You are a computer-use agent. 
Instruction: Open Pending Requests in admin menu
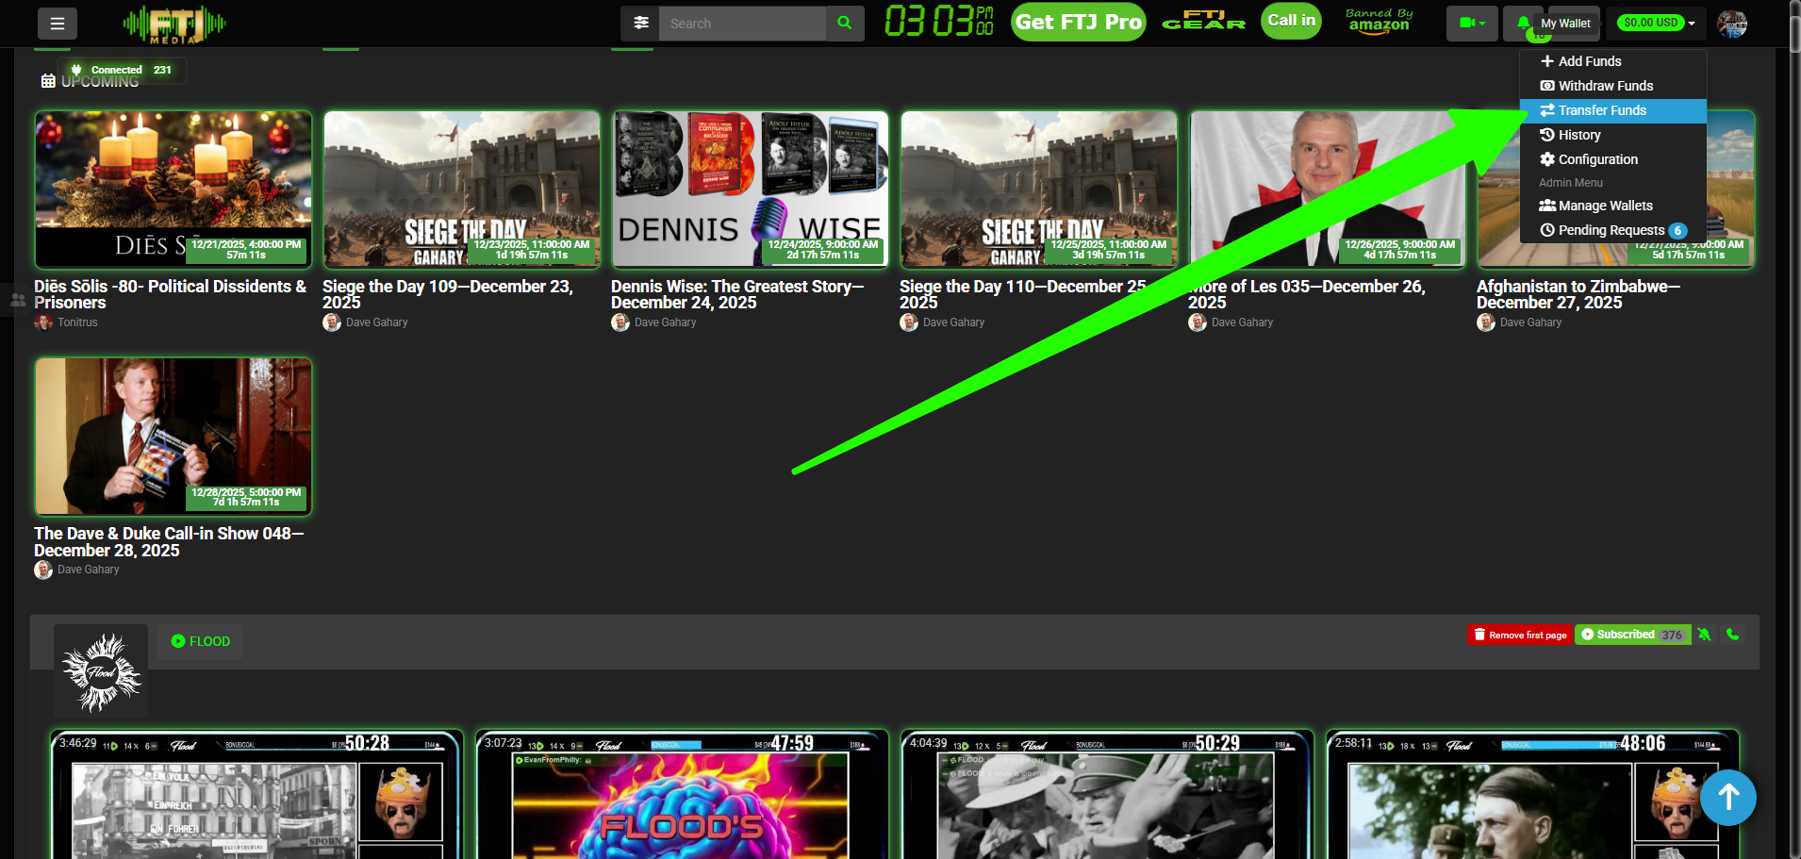(x=1611, y=230)
